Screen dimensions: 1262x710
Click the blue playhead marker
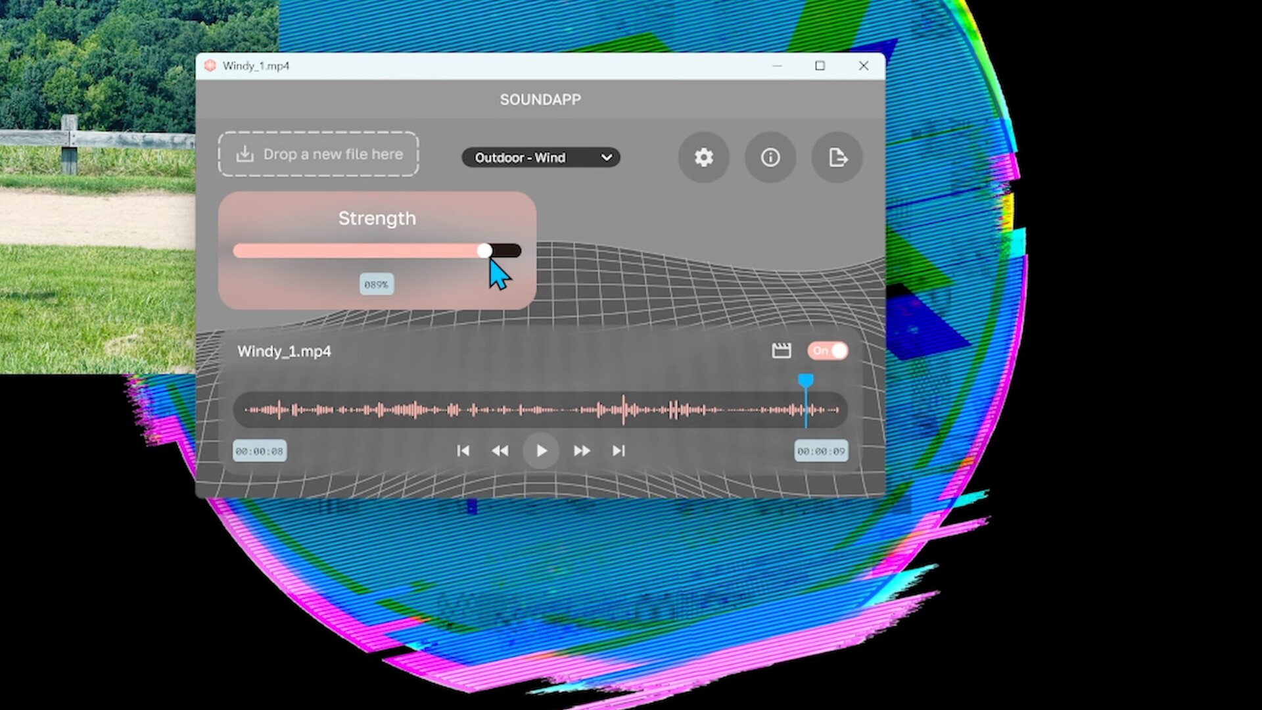click(806, 381)
